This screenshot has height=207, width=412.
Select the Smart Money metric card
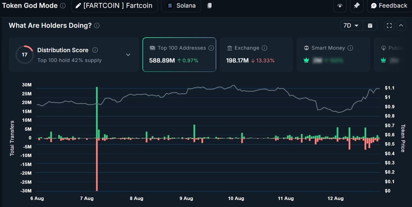(333, 54)
